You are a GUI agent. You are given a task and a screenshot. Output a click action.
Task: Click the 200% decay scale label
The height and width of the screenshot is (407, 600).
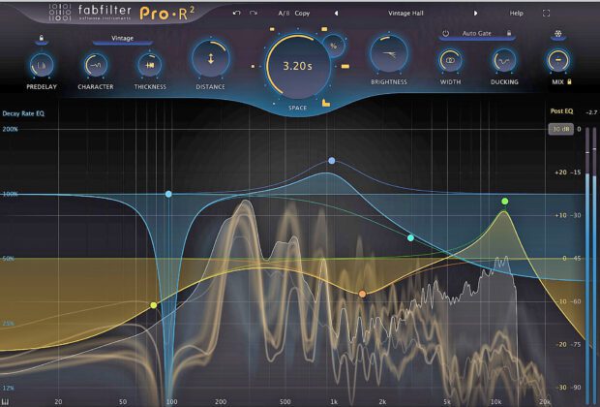click(10, 129)
